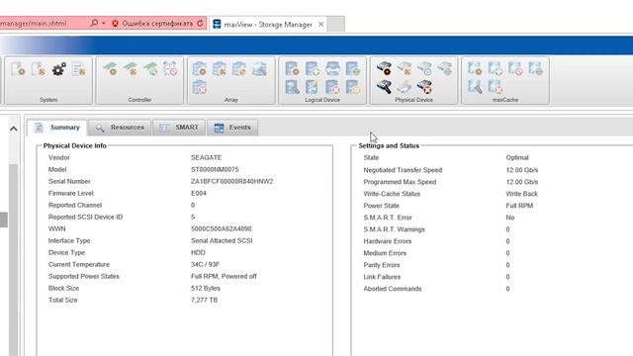The width and height of the screenshot is (633, 356).
Task: Click the Aborted Commands label
Action: (393, 289)
